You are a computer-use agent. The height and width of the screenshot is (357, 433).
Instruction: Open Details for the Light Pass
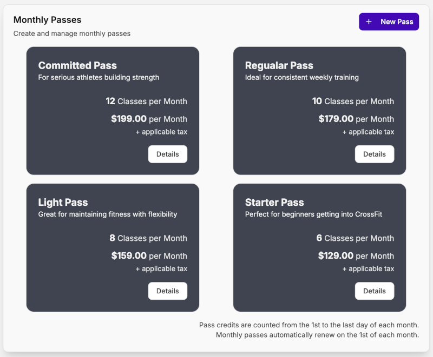(x=167, y=291)
